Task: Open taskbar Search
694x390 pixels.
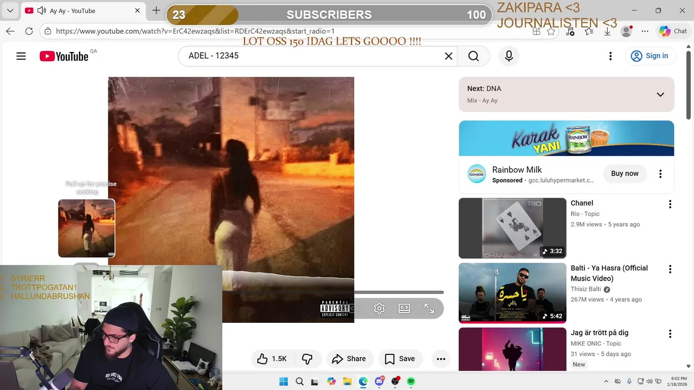Action: coord(299,381)
